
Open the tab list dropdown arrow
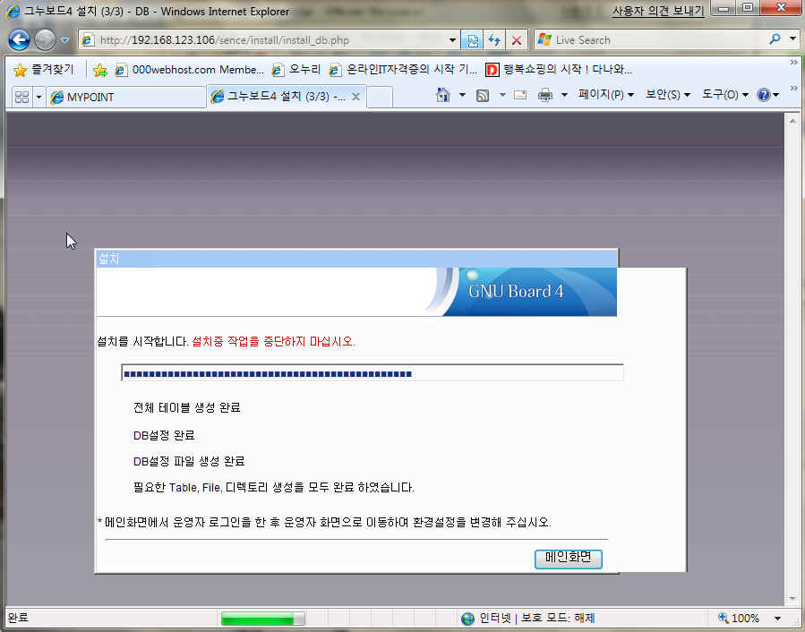pyautogui.click(x=39, y=97)
